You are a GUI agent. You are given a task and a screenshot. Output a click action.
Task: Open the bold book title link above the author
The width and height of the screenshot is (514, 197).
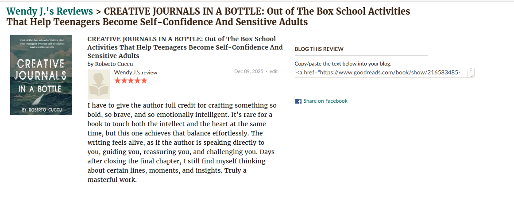(185, 47)
